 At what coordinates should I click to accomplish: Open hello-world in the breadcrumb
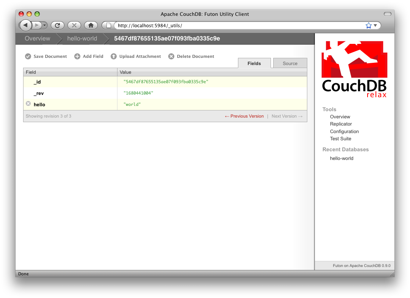[82, 39]
